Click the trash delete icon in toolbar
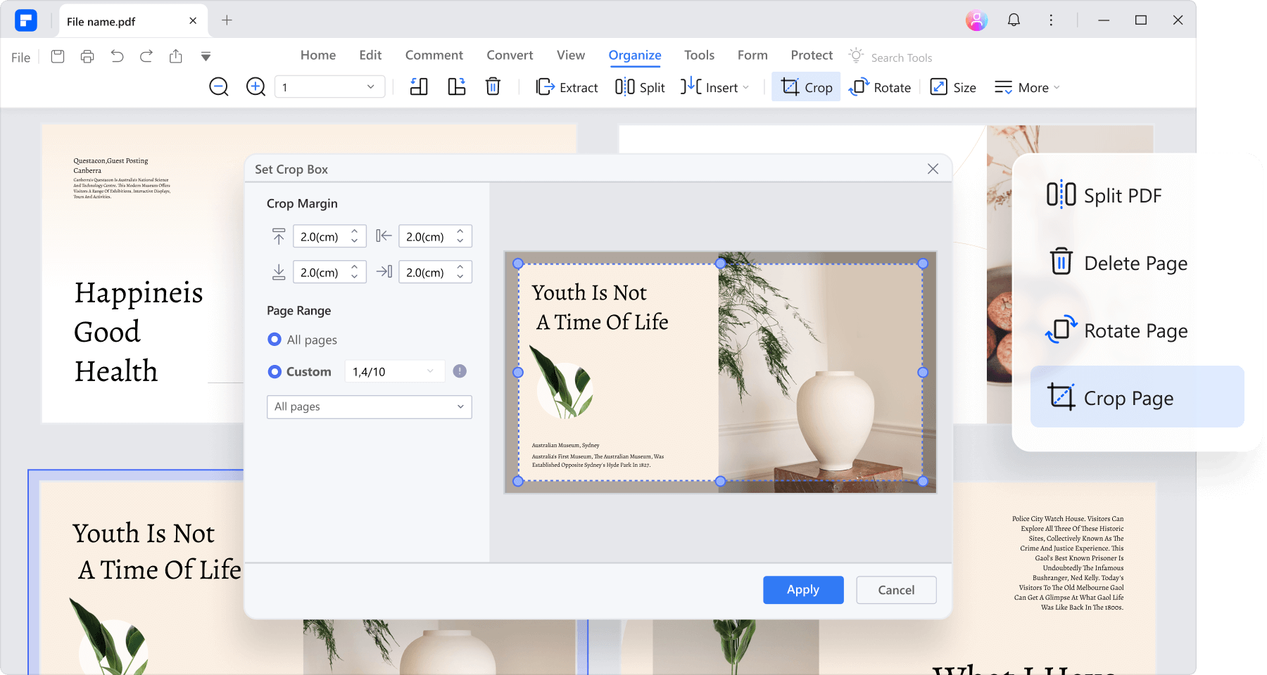1267x675 pixels. click(493, 86)
